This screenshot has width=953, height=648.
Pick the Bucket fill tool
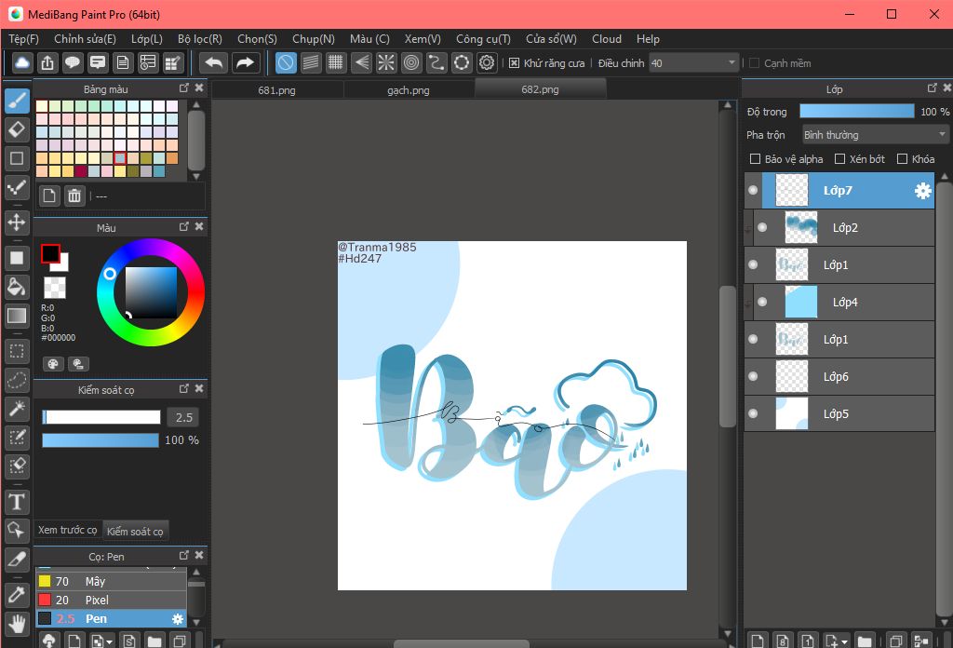[17, 287]
